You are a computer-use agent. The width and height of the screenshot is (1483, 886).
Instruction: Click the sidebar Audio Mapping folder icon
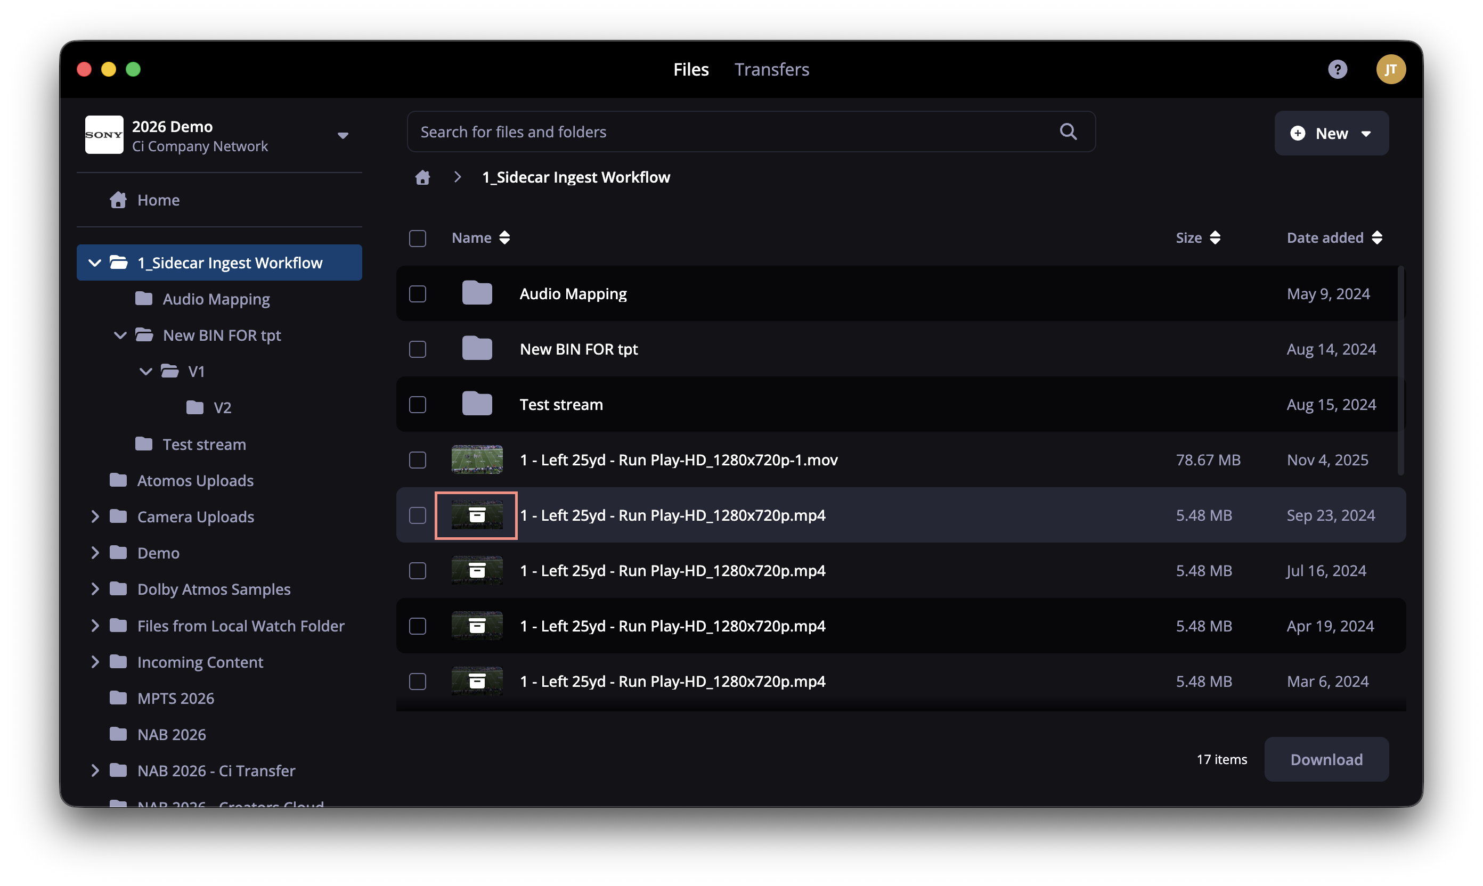[x=144, y=298]
